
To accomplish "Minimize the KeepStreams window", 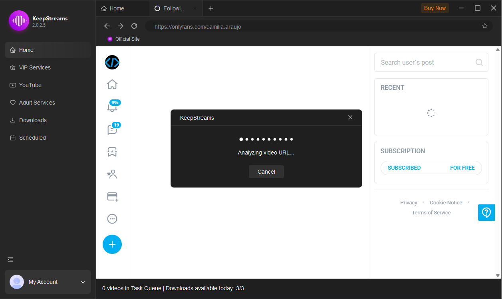I will pyautogui.click(x=462, y=8).
